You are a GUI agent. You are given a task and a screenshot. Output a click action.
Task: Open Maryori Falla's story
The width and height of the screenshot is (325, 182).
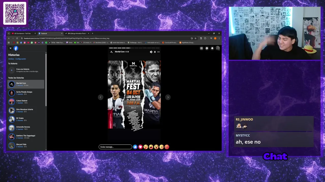26,145
